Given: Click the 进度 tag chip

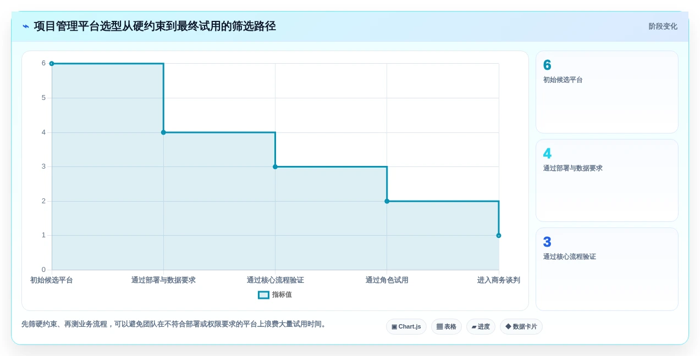Looking at the screenshot, I should point(481,327).
